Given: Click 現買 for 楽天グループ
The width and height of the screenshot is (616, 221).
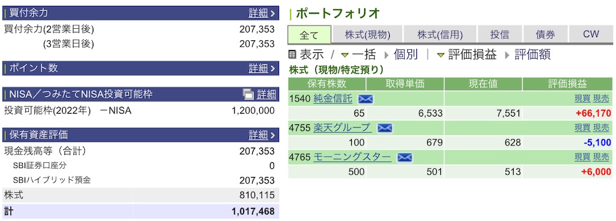Looking at the screenshot, I should click(x=582, y=128).
